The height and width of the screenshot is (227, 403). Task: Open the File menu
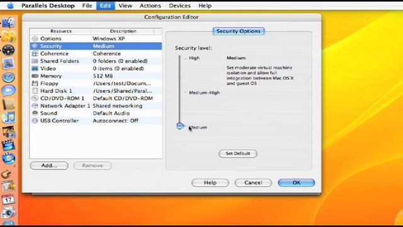pos(87,6)
